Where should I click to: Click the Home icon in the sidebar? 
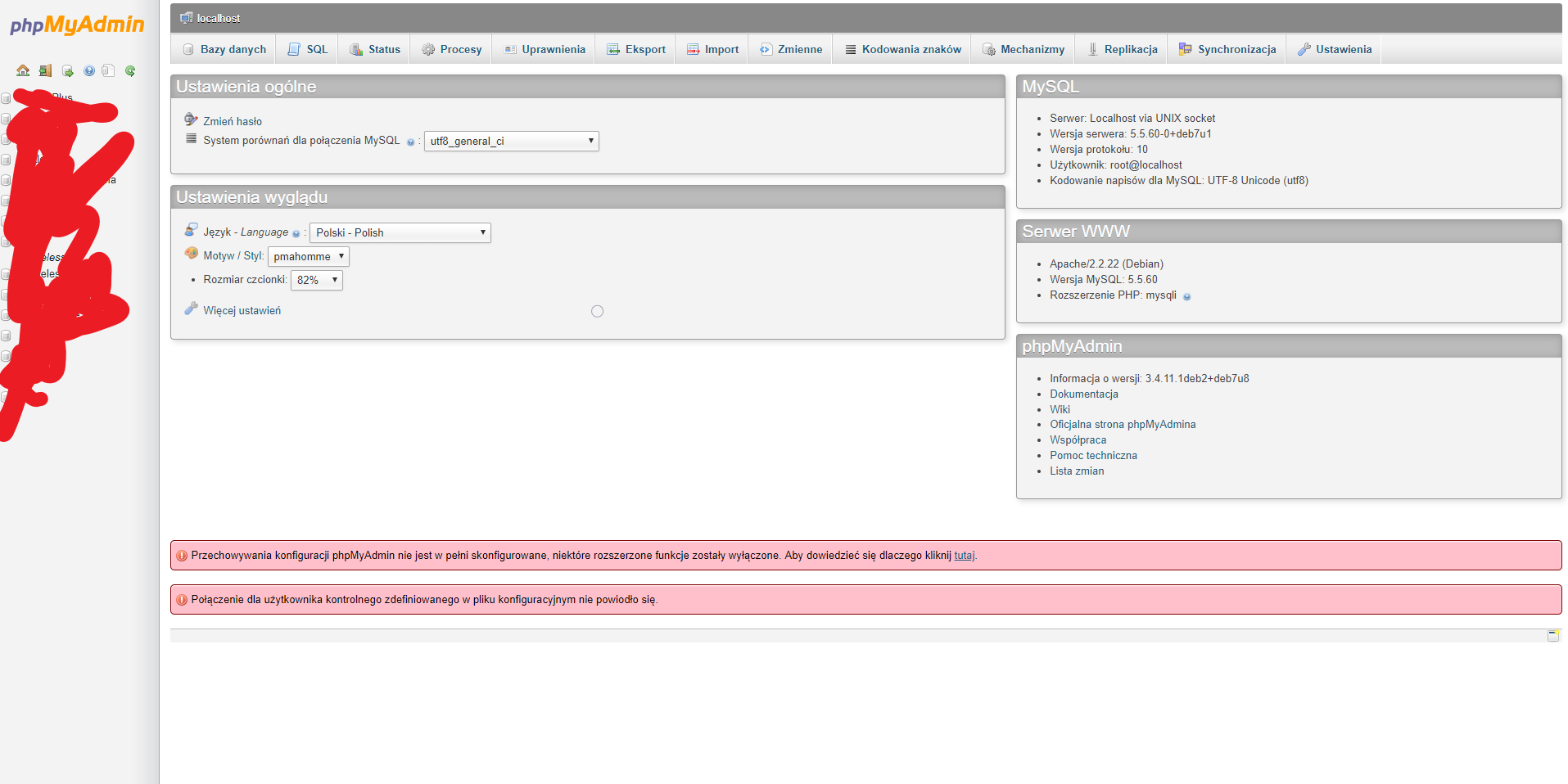click(x=23, y=71)
